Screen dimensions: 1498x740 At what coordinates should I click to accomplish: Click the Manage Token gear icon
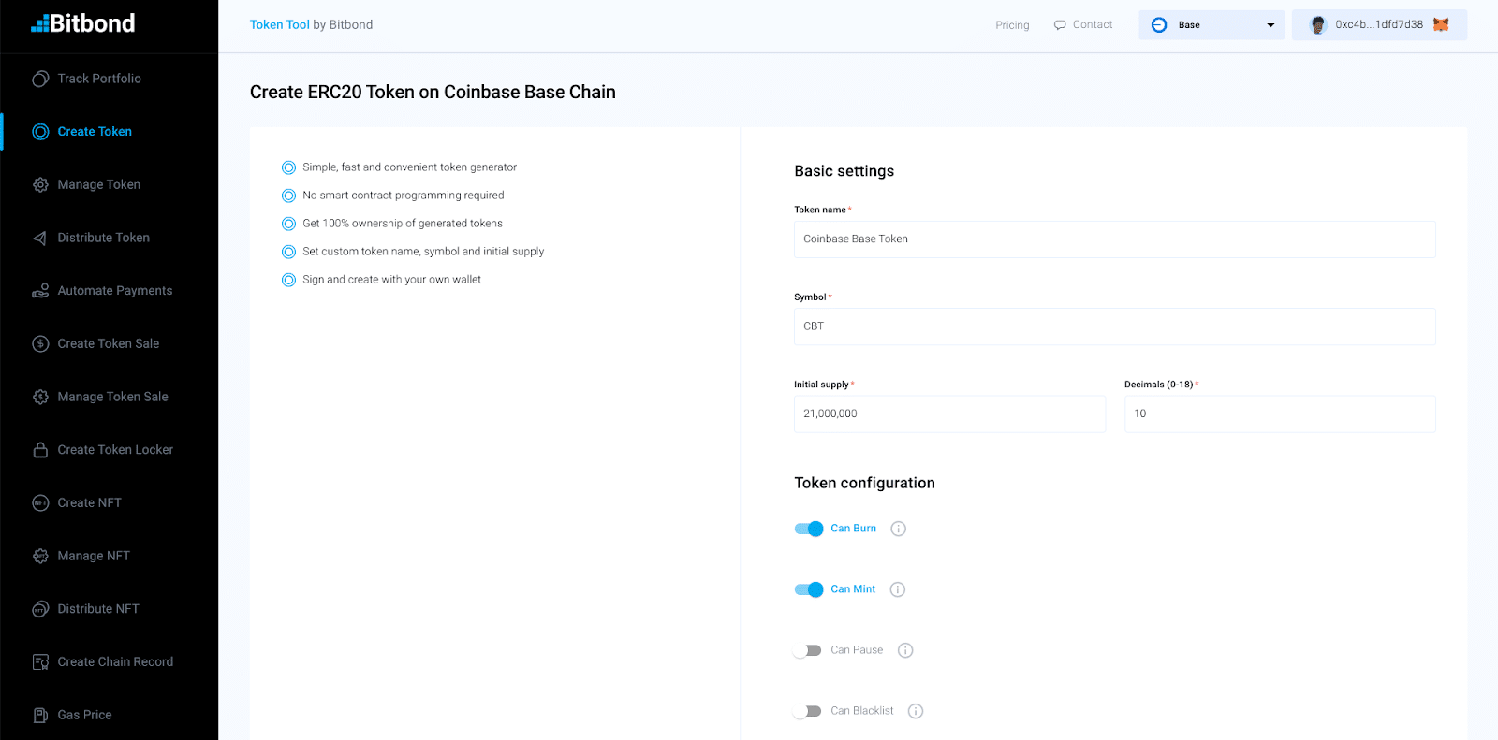point(40,185)
